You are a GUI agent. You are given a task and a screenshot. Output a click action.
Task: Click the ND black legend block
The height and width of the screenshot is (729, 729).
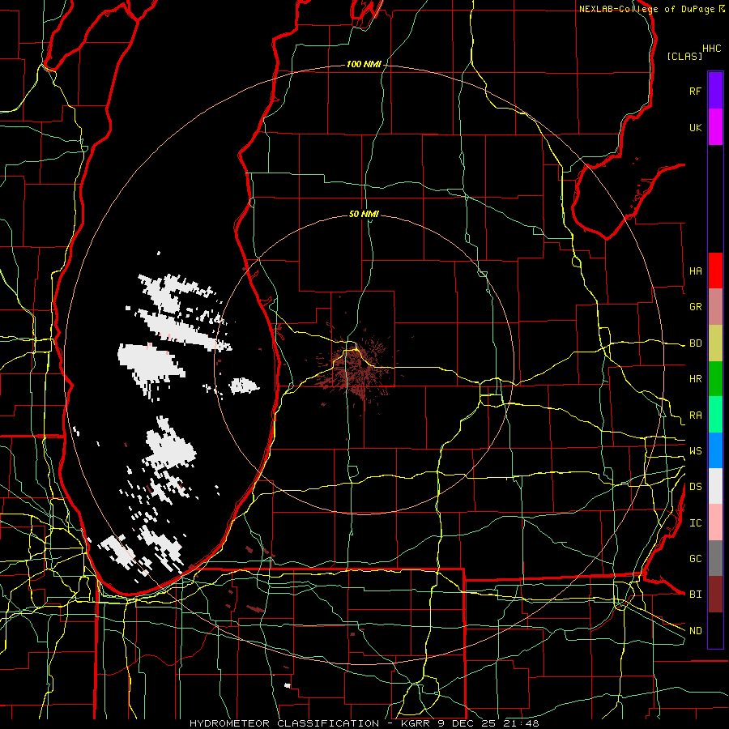[x=715, y=630]
